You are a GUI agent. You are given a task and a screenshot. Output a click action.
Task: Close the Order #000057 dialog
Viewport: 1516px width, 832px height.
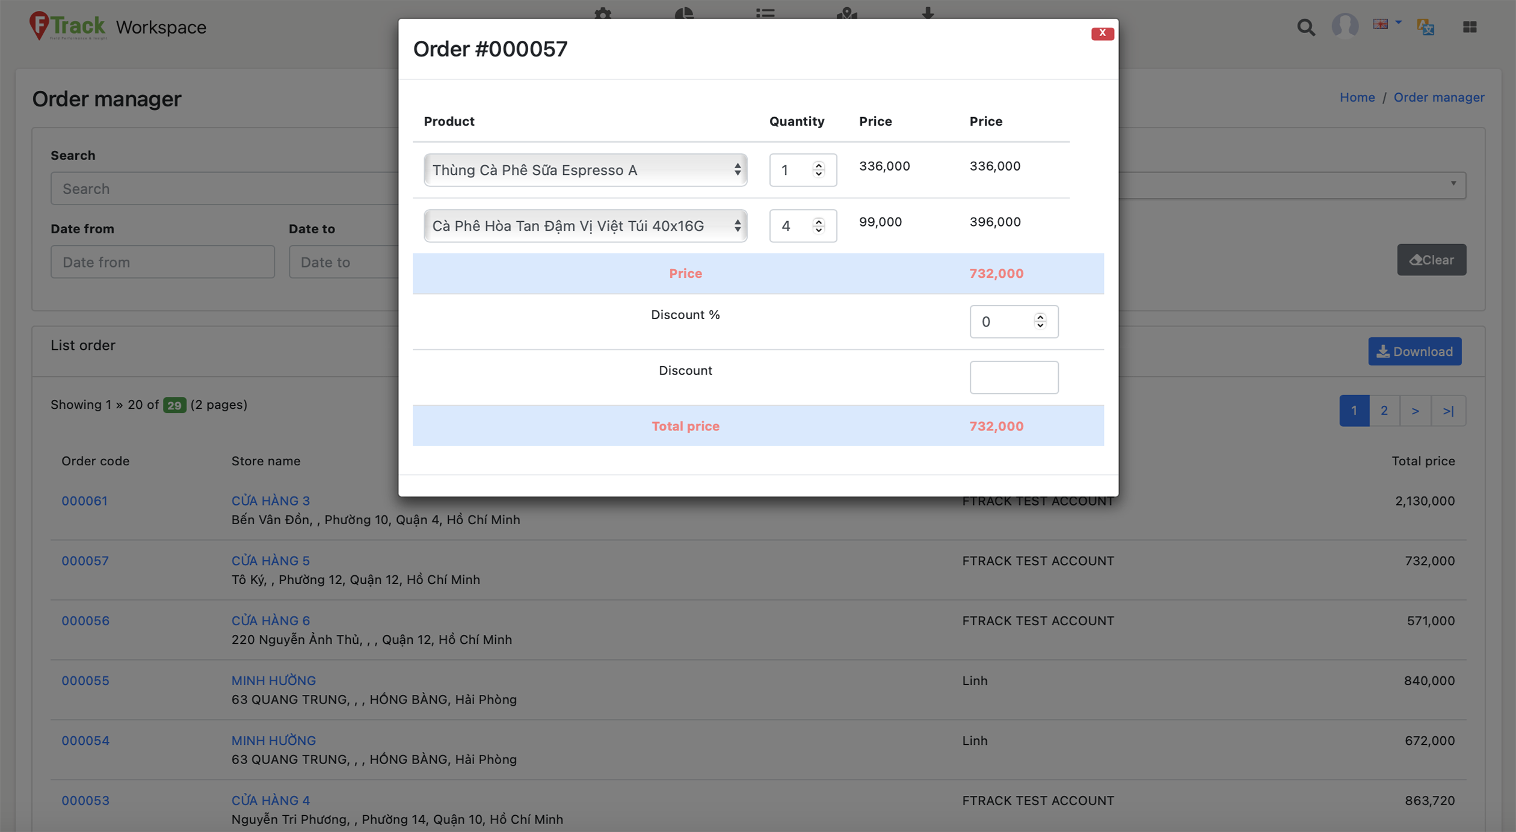click(1102, 33)
